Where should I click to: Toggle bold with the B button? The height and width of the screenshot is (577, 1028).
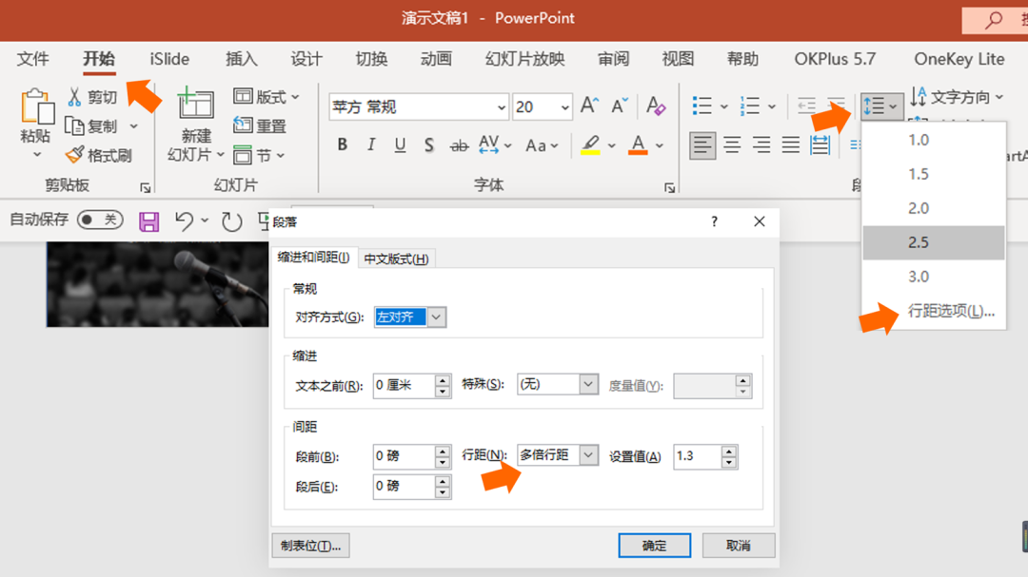[342, 144]
